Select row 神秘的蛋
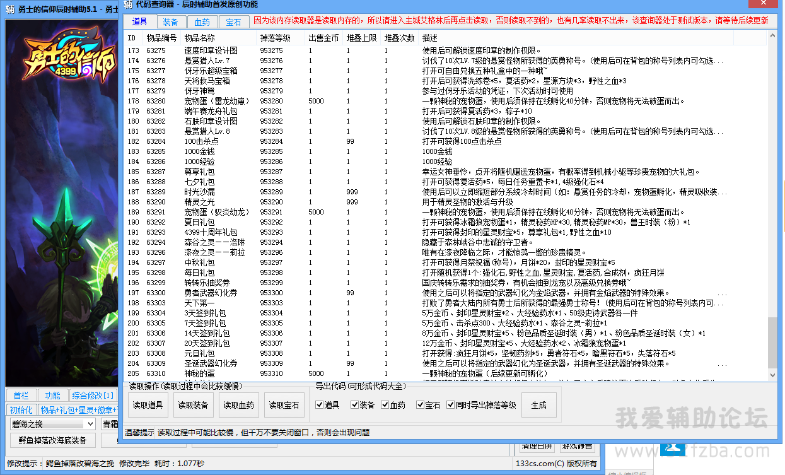 click(x=445, y=373)
